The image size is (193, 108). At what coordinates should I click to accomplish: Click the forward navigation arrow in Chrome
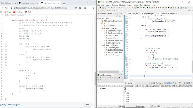(2, 8)
